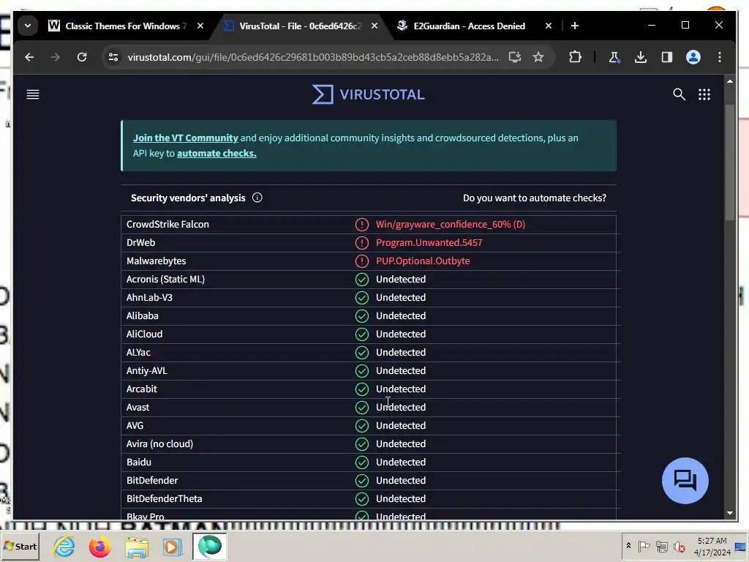The height and width of the screenshot is (562, 749).
Task: Click the address bar URL field
Action: (313, 57)
